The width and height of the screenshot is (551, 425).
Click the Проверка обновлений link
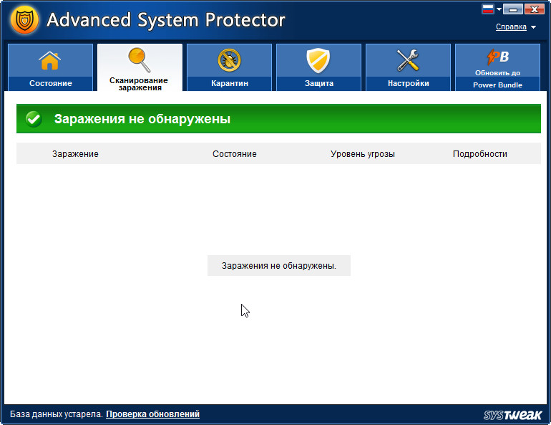(153, 414)
